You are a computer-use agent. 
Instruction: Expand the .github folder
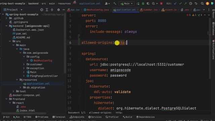pyautogui.click(x=6, y=18)
